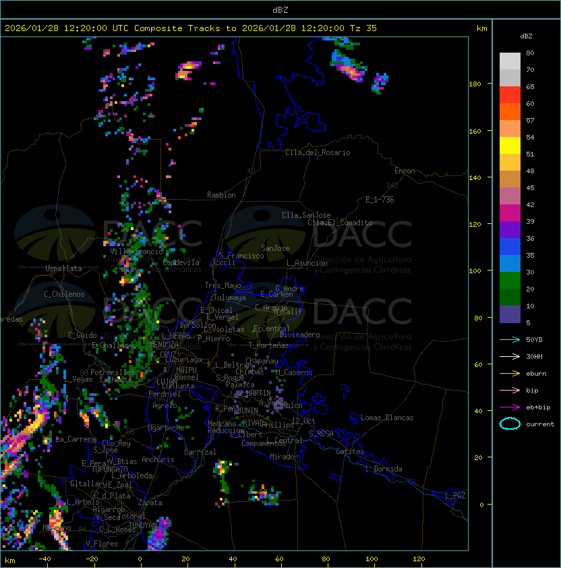Click the 'Clla.El_Cavadito' map label
Image resolution: width=561 pixels, height=568 pixels.
[340, 223]
